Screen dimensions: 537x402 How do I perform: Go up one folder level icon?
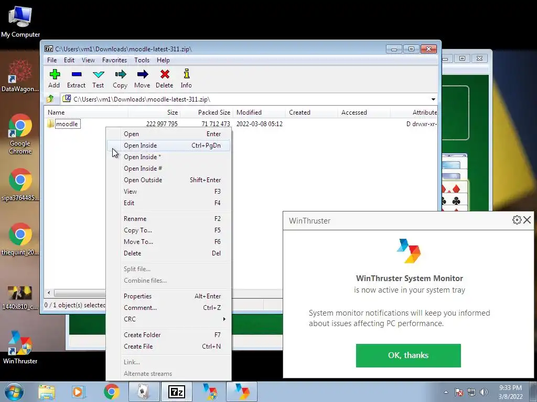(x=50, y=99)
